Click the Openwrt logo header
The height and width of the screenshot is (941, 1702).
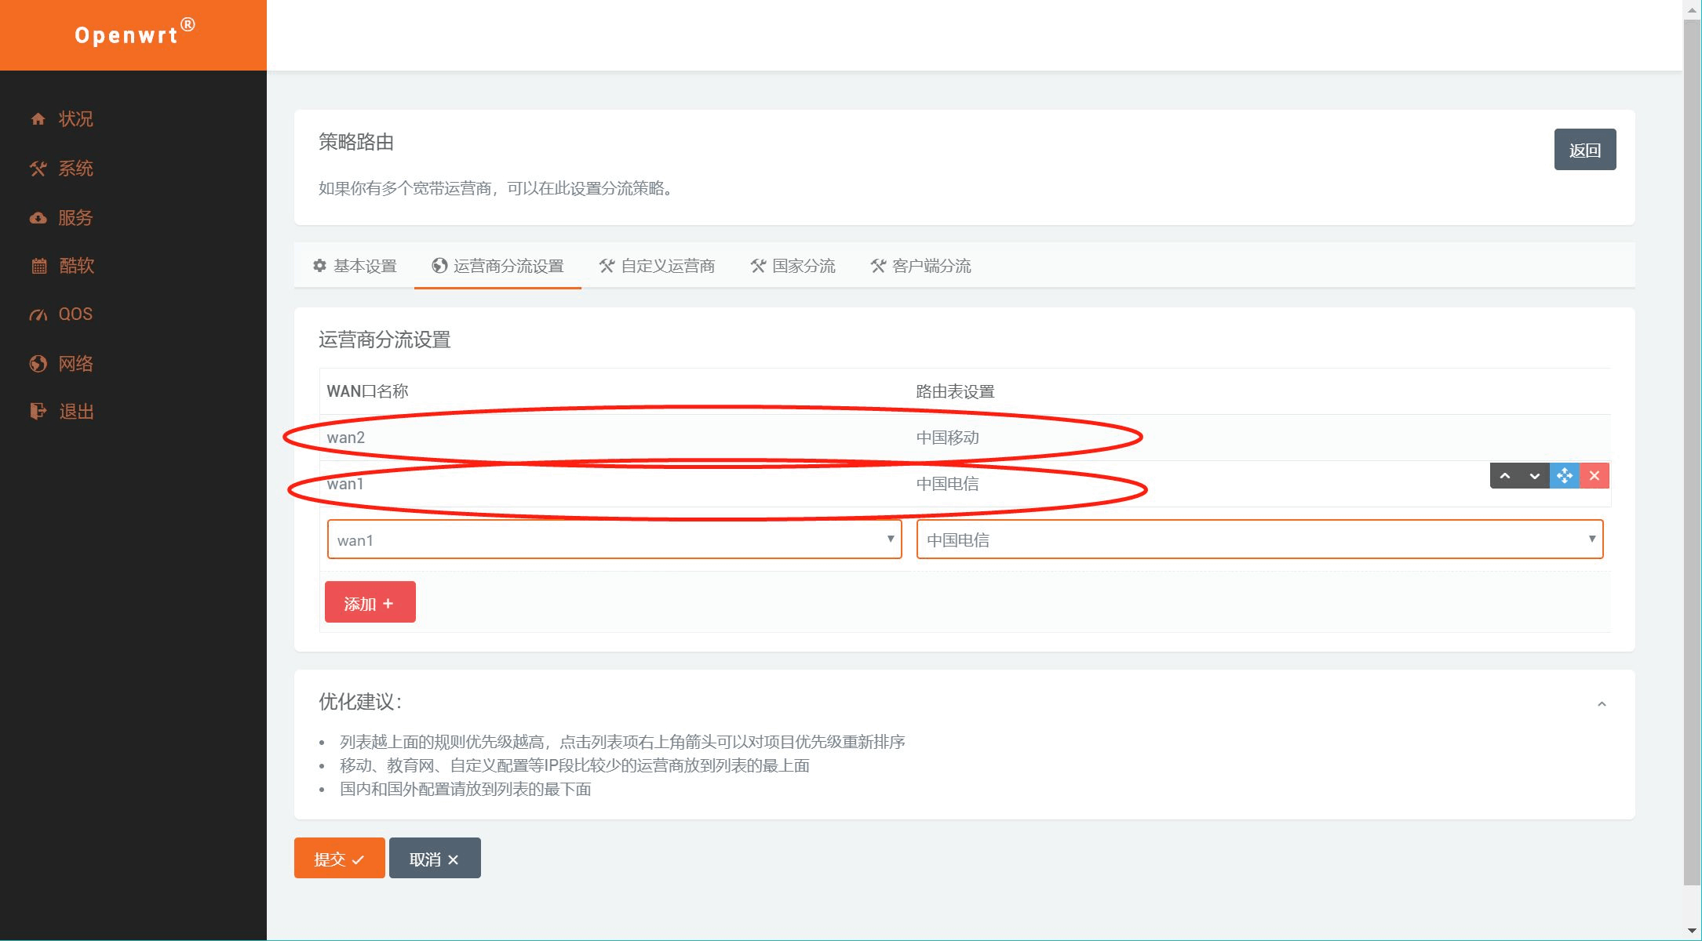133,35
